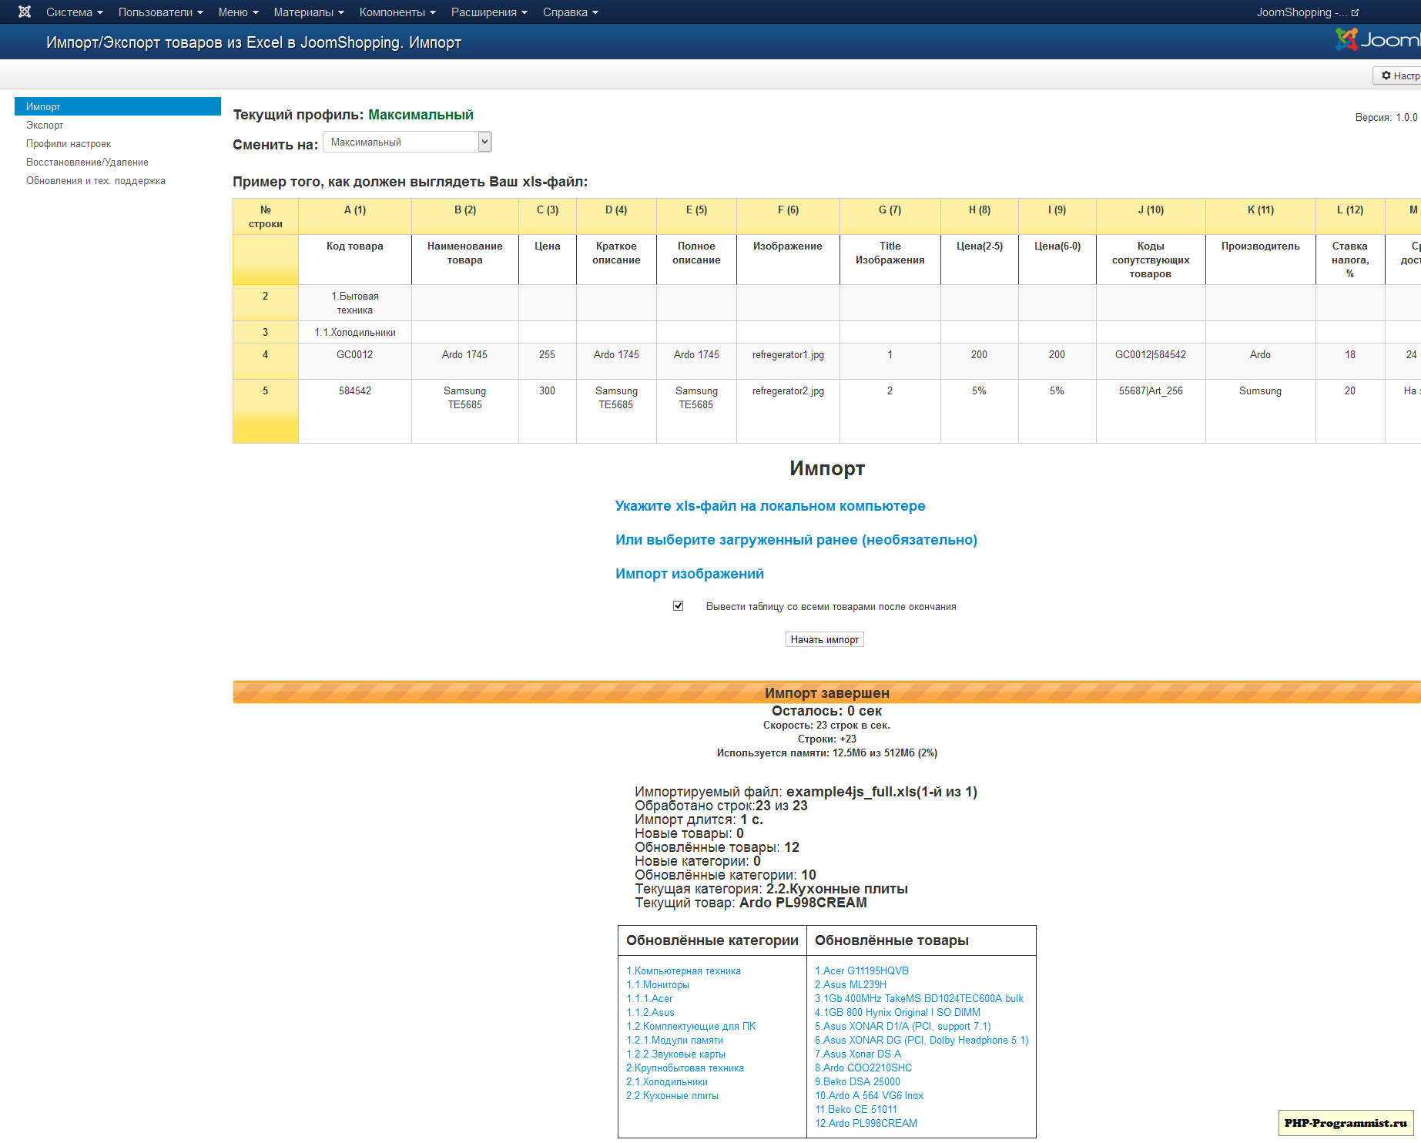Expand the Компоненты menu

click(x=397, y=12)
